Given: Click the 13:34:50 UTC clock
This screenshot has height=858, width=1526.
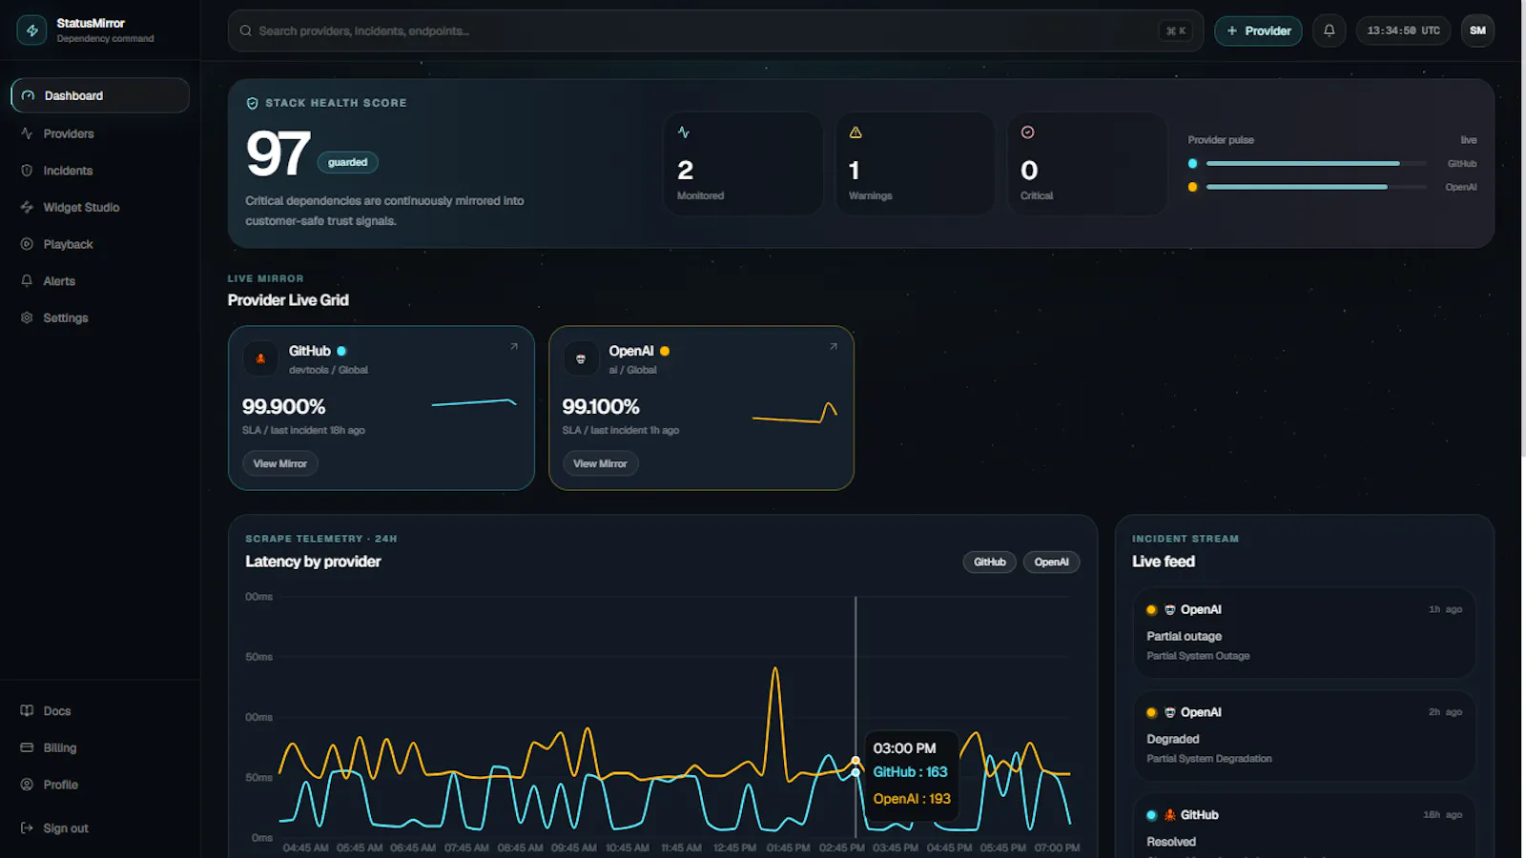Looking at the screenshot, I should (x=1403, y=31).
